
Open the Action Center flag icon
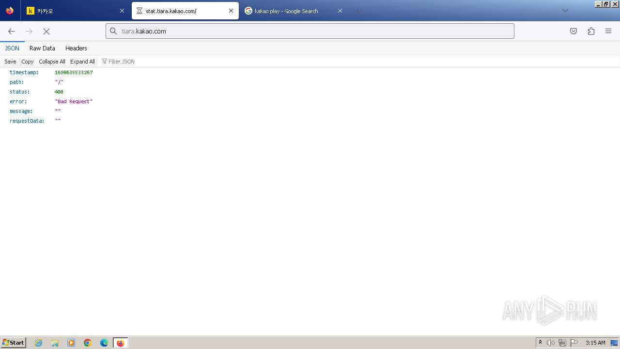[574, 343]
